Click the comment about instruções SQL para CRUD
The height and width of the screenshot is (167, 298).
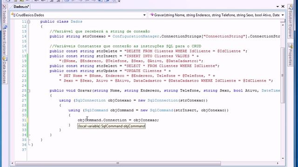click(x=125, y=46)
